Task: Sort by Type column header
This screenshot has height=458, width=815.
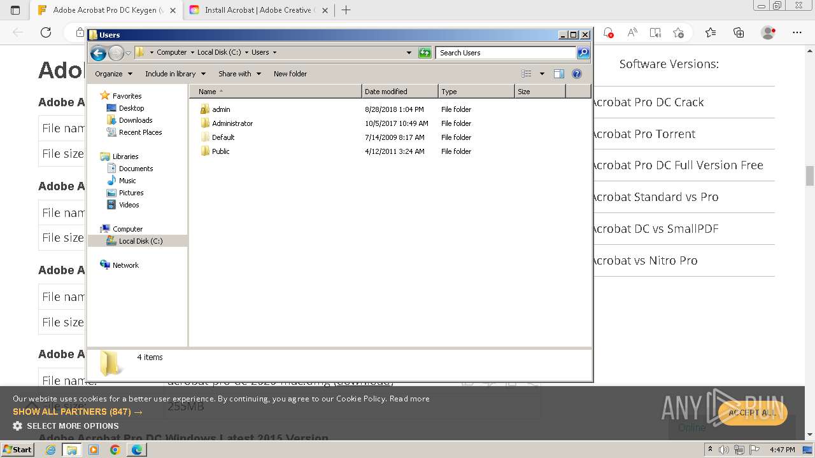Action: point(476,92)
